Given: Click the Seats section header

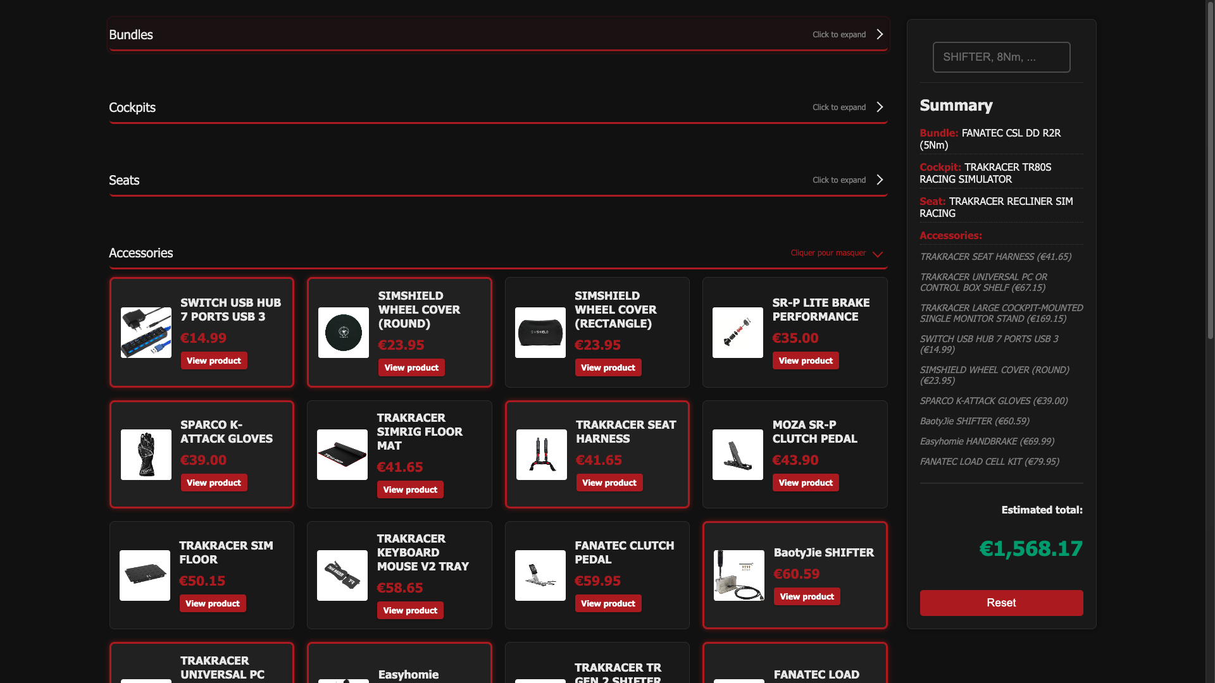Looking at the screenshot, I should [498, 180].
